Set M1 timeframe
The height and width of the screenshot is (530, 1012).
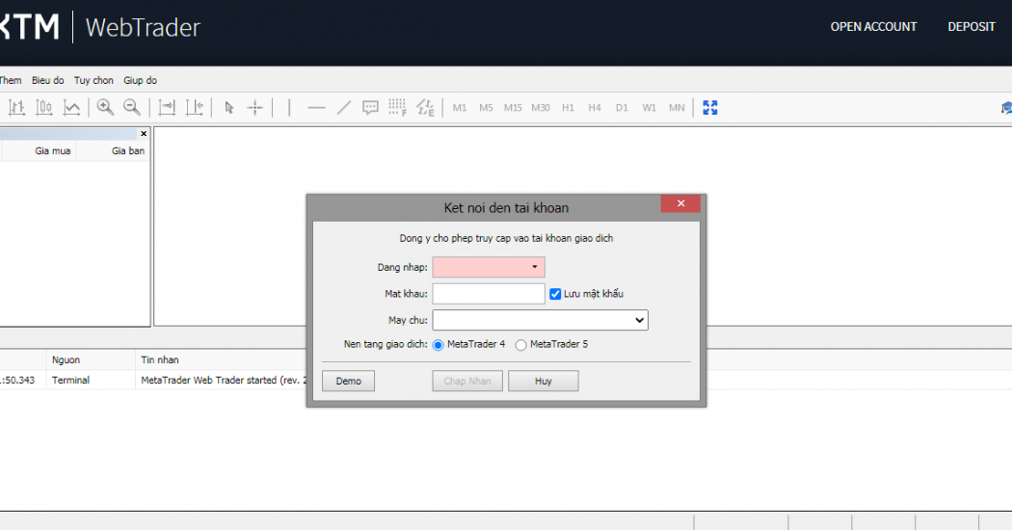pos(460,108)
